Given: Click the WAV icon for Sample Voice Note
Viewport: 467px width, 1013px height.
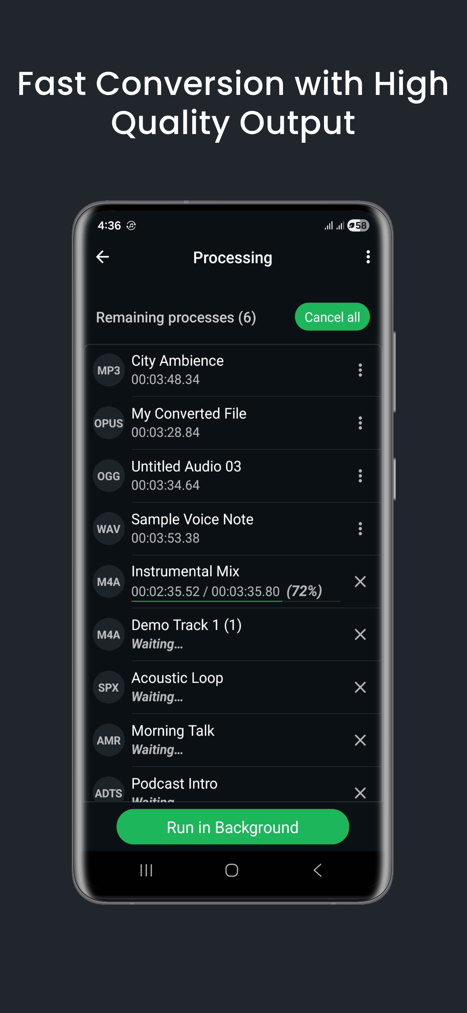Looking at the screenshot, I should pos(109,528).
